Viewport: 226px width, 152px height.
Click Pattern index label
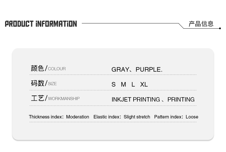(168, 117)
